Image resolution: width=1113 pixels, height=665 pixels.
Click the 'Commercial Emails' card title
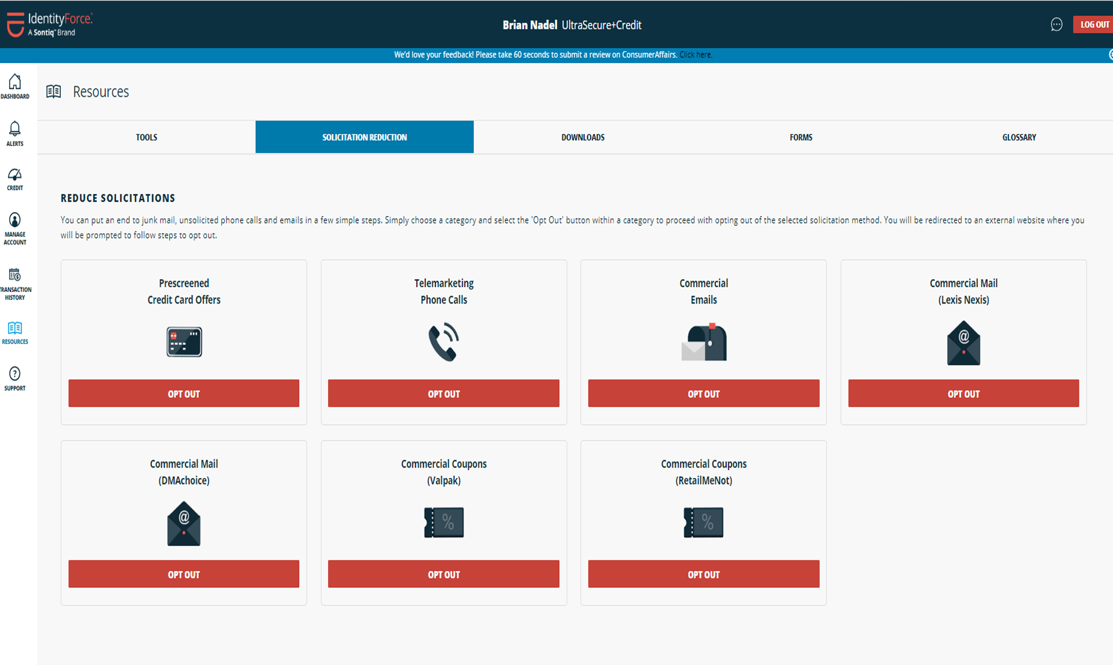click(704, 291)
